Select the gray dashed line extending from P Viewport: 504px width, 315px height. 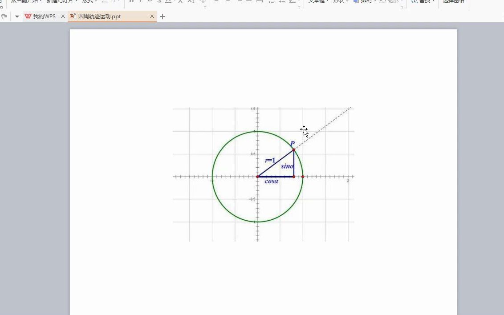323,129
